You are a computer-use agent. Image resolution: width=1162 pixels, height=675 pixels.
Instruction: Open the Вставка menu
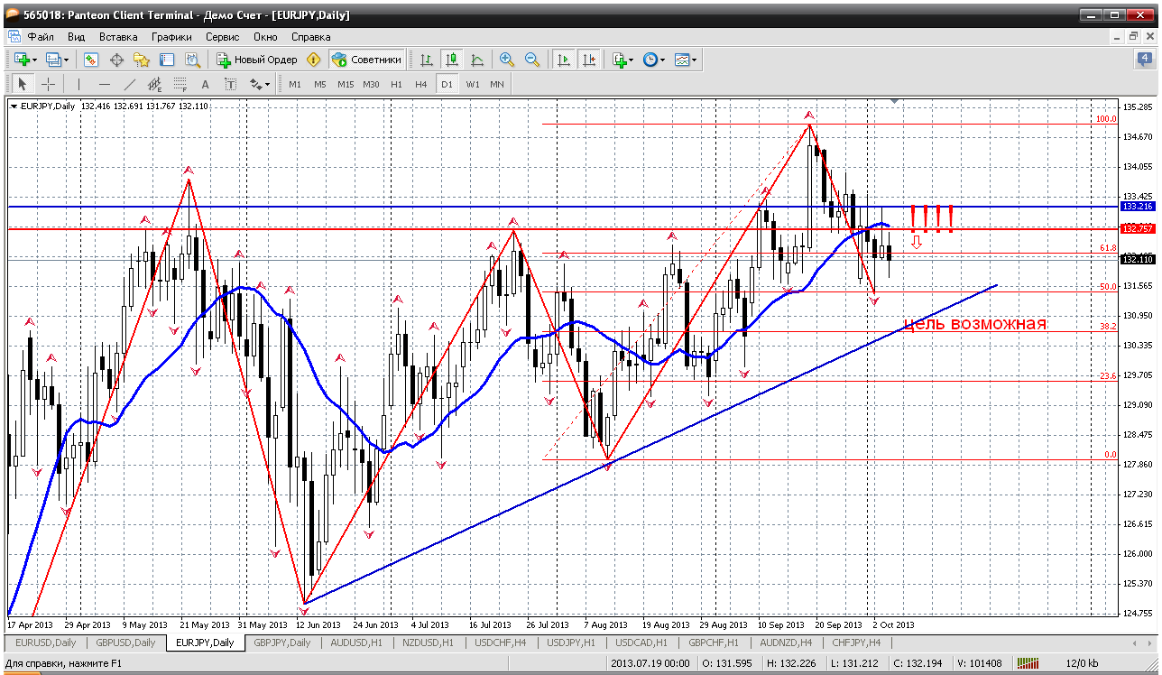point(118,37)
